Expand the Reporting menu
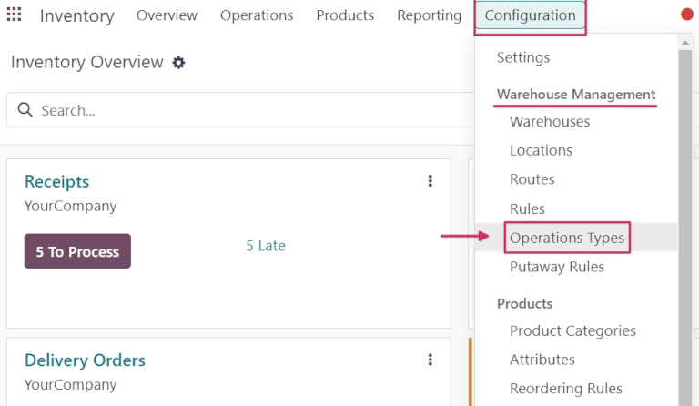The width and height of the screenshot is (699, 406). click(429, 15)
